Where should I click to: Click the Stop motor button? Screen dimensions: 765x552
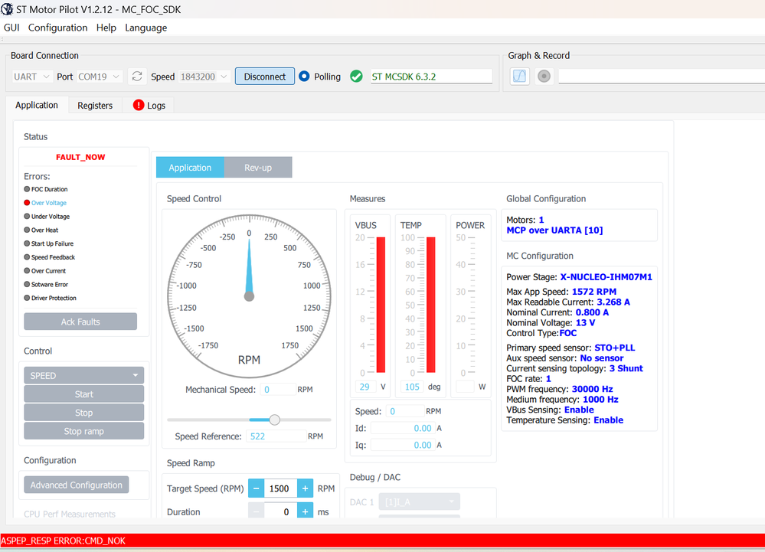tap(84, 413)
